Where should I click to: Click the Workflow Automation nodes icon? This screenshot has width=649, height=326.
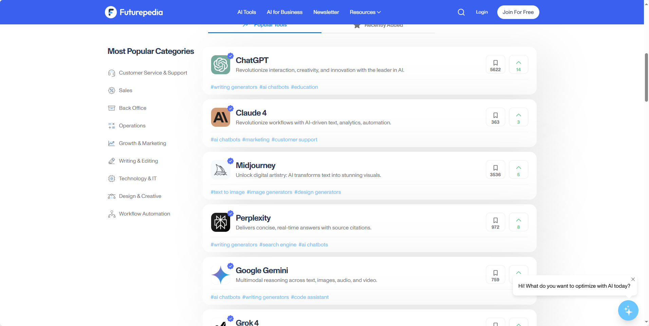[112, 214]
